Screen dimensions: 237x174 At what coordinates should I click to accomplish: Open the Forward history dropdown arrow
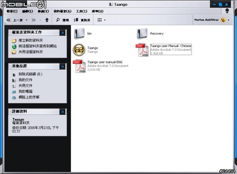40,20
